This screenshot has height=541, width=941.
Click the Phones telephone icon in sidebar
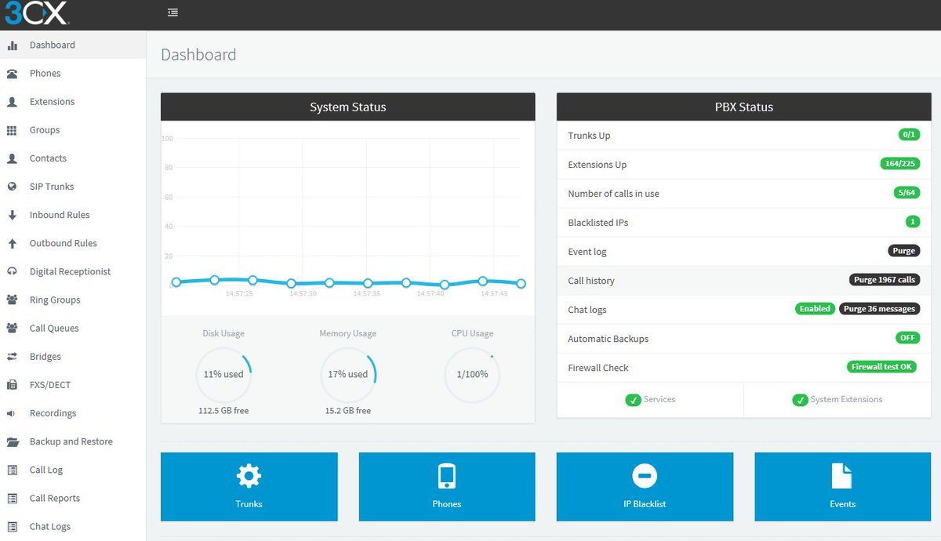[12, 74]
